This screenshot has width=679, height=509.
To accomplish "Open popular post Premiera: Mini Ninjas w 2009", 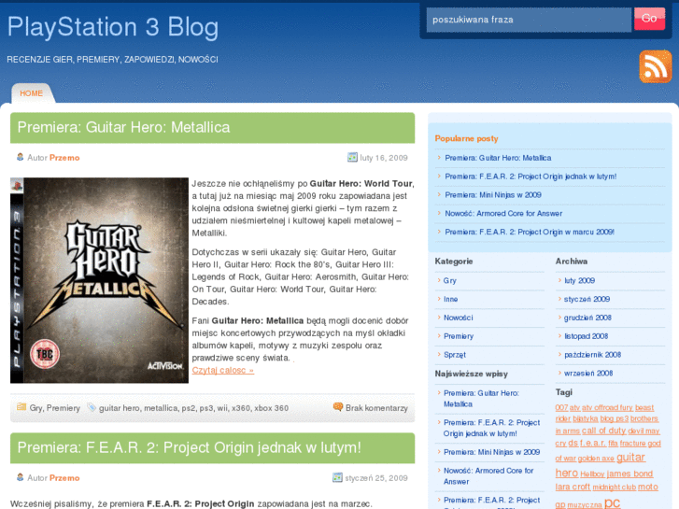I will tap(493, 195).
